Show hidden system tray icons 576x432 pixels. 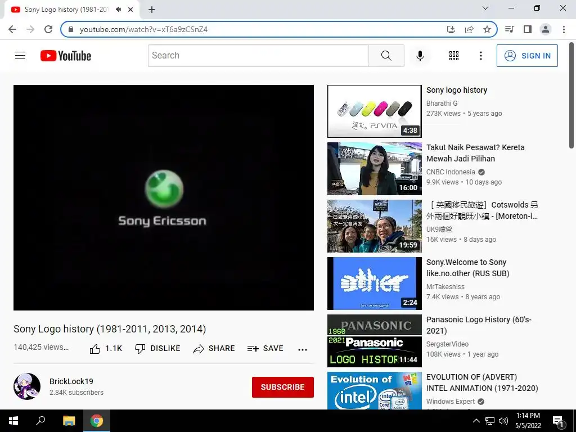click(x=476, y=421)
